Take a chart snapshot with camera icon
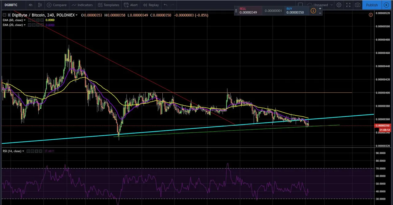393x205 pixels. pyautogui.click(x=358, y=5)
